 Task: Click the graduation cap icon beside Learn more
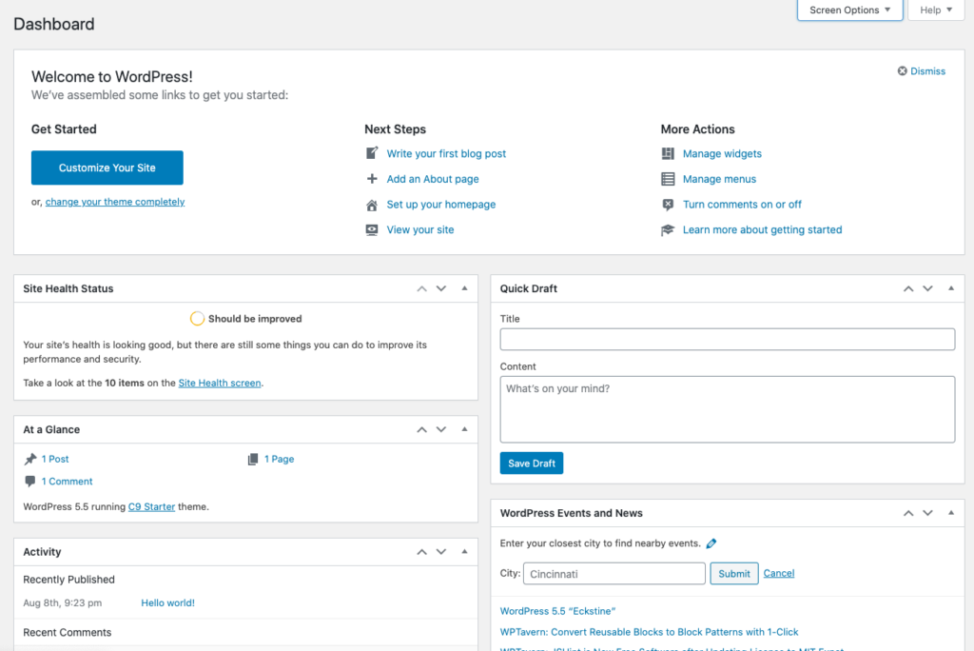[668, 230]
